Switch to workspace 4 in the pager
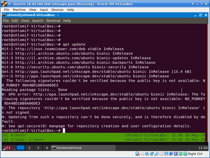Screen dimensions: 210x158 pyautogui.click(x=47, y=148)
